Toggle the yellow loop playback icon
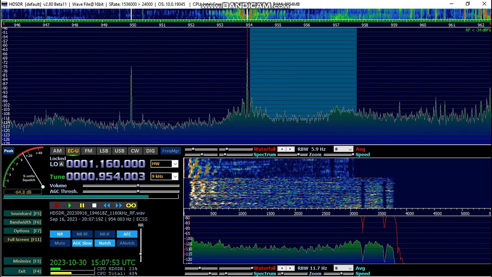Image resolution: width=492 pixels, height=277 pixels. (x=131, y=205)
